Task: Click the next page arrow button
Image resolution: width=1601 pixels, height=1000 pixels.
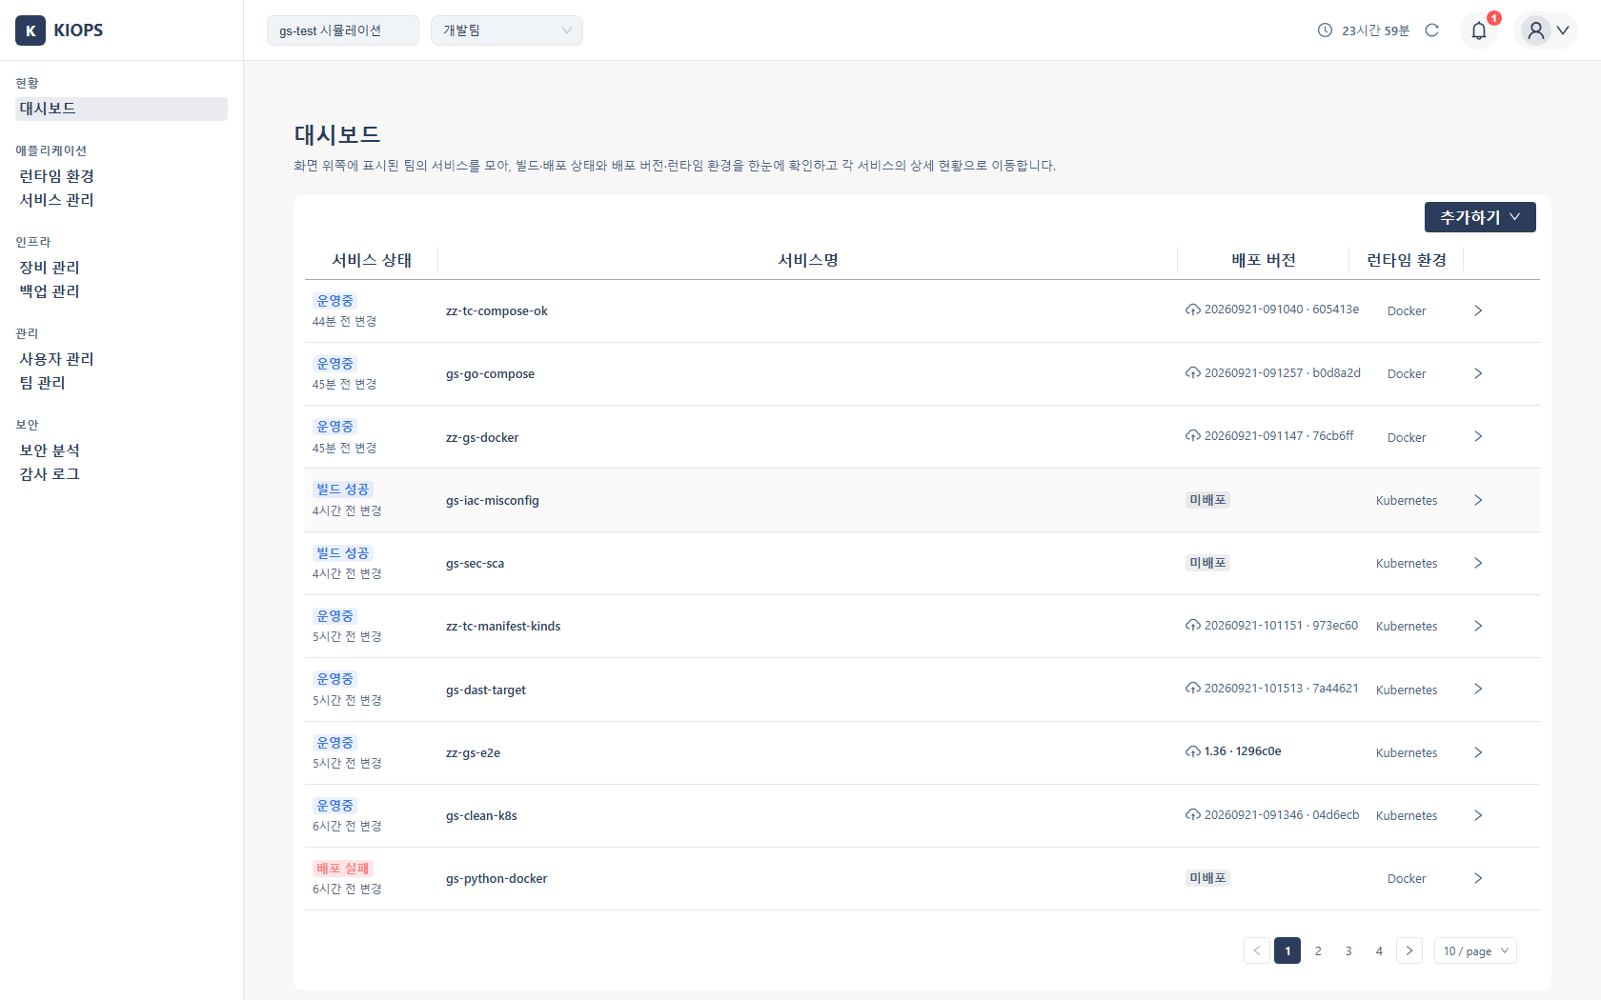Action: point(1409,950)
